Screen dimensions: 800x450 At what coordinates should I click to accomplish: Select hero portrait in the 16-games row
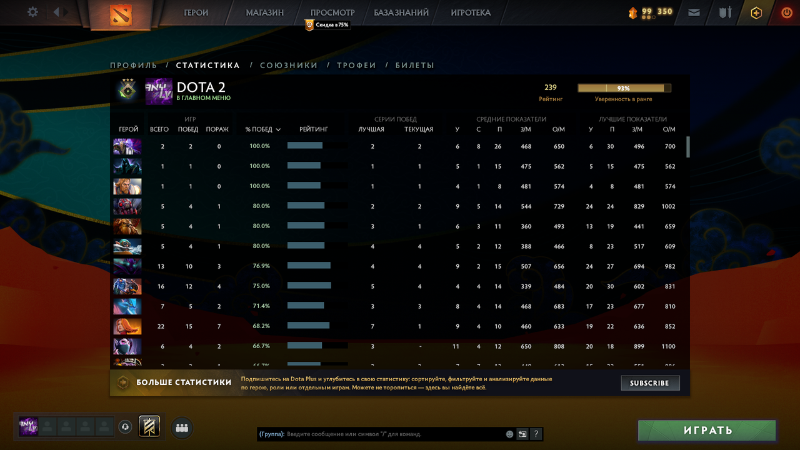[x=127, y=286]
